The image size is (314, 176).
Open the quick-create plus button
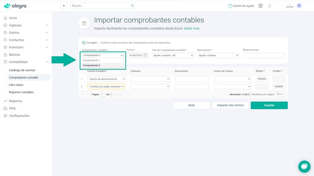(64, 6)
